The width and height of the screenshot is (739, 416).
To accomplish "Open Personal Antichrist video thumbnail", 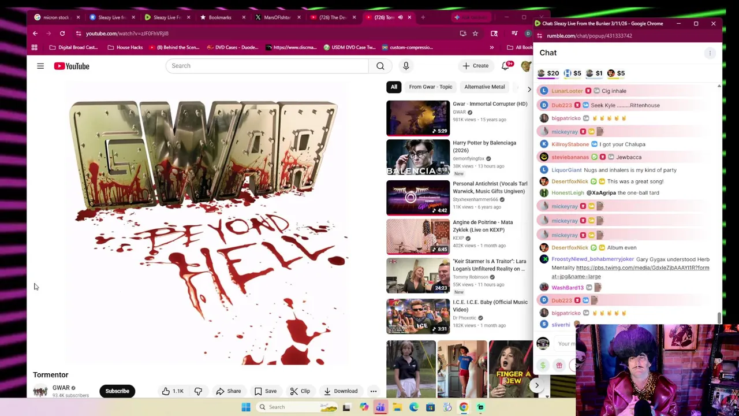I will click(x=418, y=198).
